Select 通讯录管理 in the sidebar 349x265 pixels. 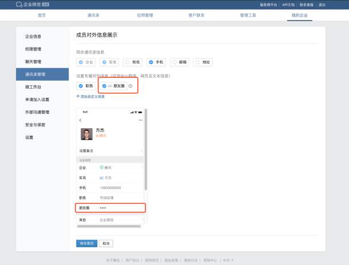(x=42, y=74)
